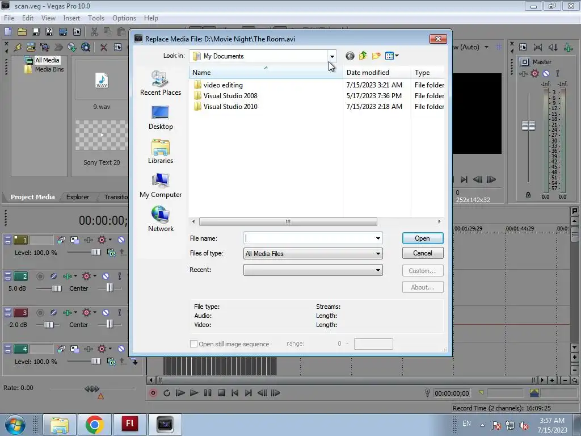Open Master FX gear in Master mixer
This screenshot has width=581, height=436.
pyautogui.click(x=534, y=73)
